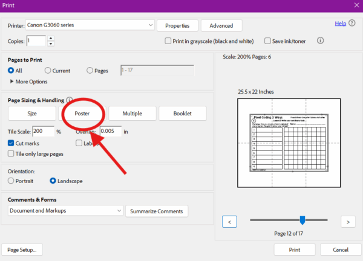The height and width of the screenshot is (261, 363).
Task: Expand More Options under Pages to Print
Action: point(11,82)
